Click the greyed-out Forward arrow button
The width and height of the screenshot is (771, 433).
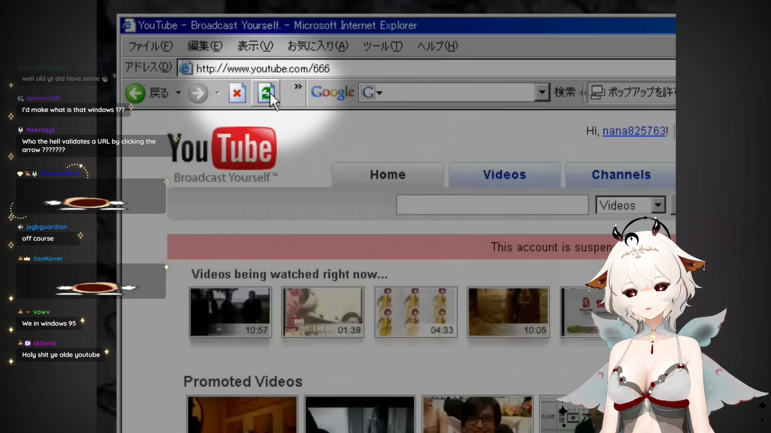click(x=198, y=93)
